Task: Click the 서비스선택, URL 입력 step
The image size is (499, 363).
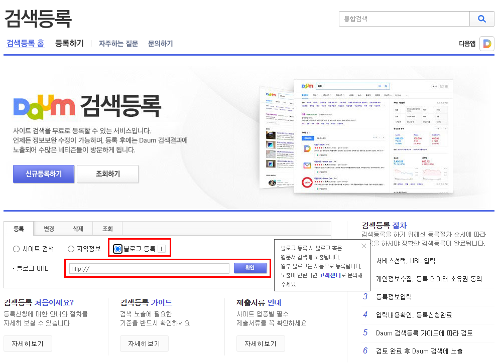Action: [406, 261]
